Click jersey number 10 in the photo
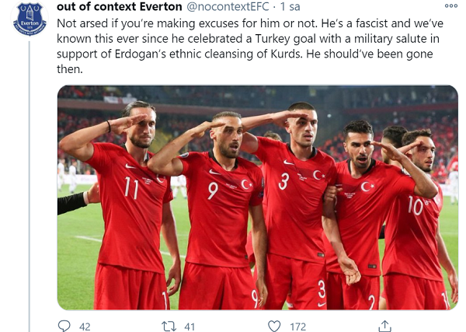466x332 pixels. (416, 206)
